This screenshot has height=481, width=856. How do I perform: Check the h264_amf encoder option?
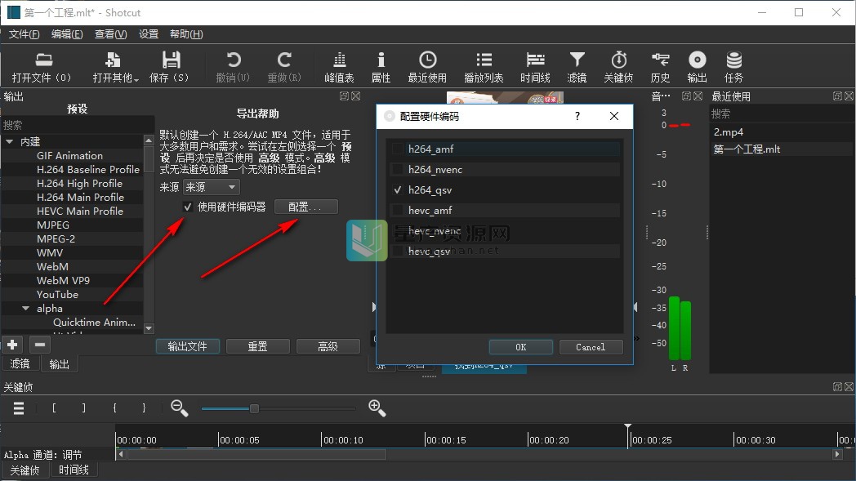coord(398,149)
